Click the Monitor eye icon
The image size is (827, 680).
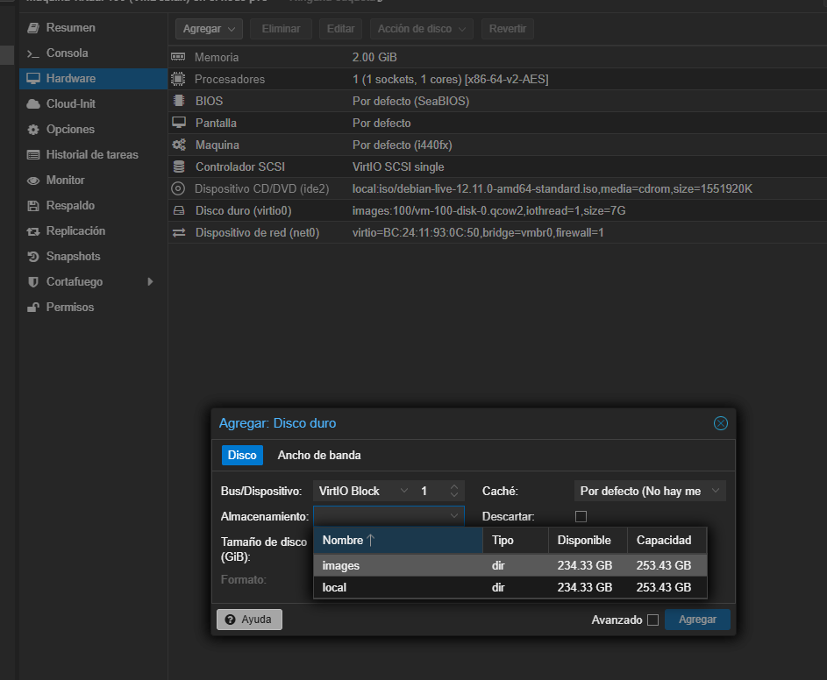tap(33, 181)
